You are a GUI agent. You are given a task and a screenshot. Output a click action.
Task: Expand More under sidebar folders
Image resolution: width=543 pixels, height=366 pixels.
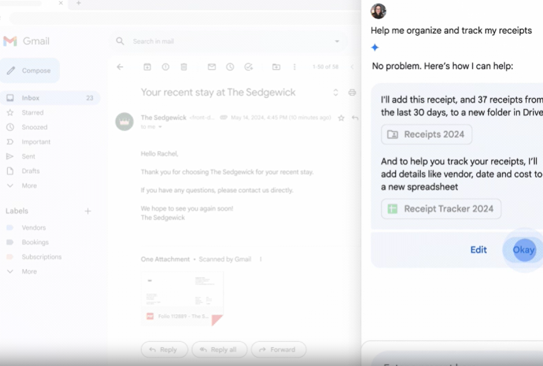tap(29, 186)
